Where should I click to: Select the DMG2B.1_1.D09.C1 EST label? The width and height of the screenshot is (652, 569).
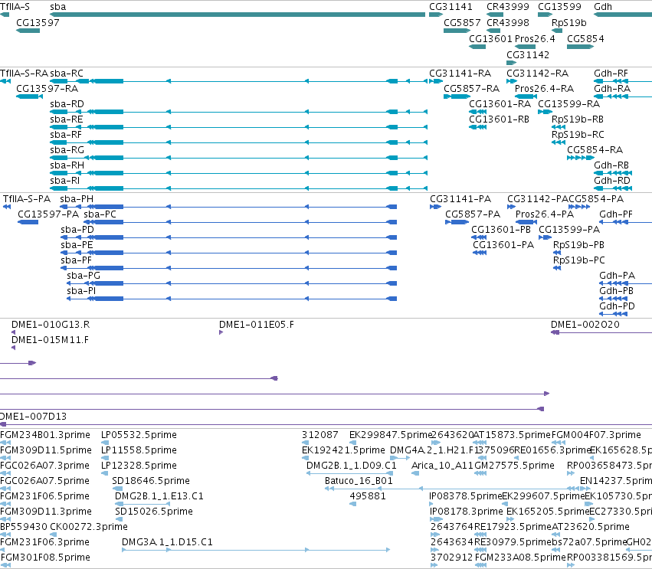point(352,466)
